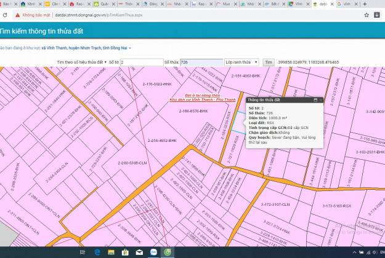
Task: Open the Lớp ranh thửa dropdown
Action: [241, 62]
